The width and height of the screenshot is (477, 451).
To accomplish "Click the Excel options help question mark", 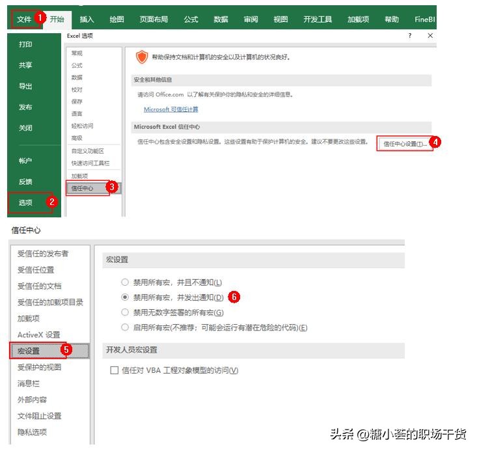I will [410, 36].
